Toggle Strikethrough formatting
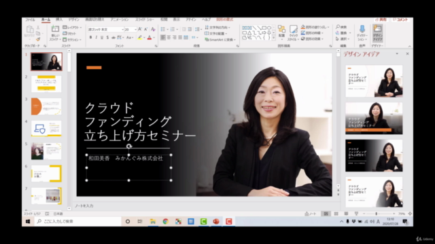This screenshot has height=244, width=435. tap(114, 37)
